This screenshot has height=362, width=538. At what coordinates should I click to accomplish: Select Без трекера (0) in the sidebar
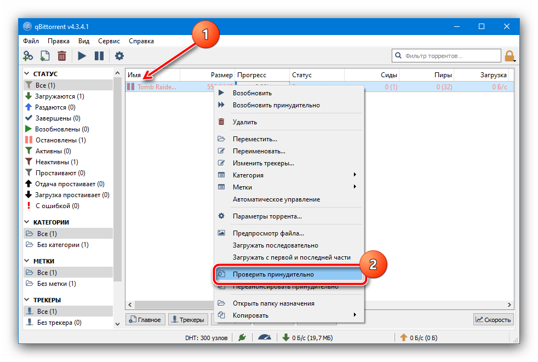[68, 323]
